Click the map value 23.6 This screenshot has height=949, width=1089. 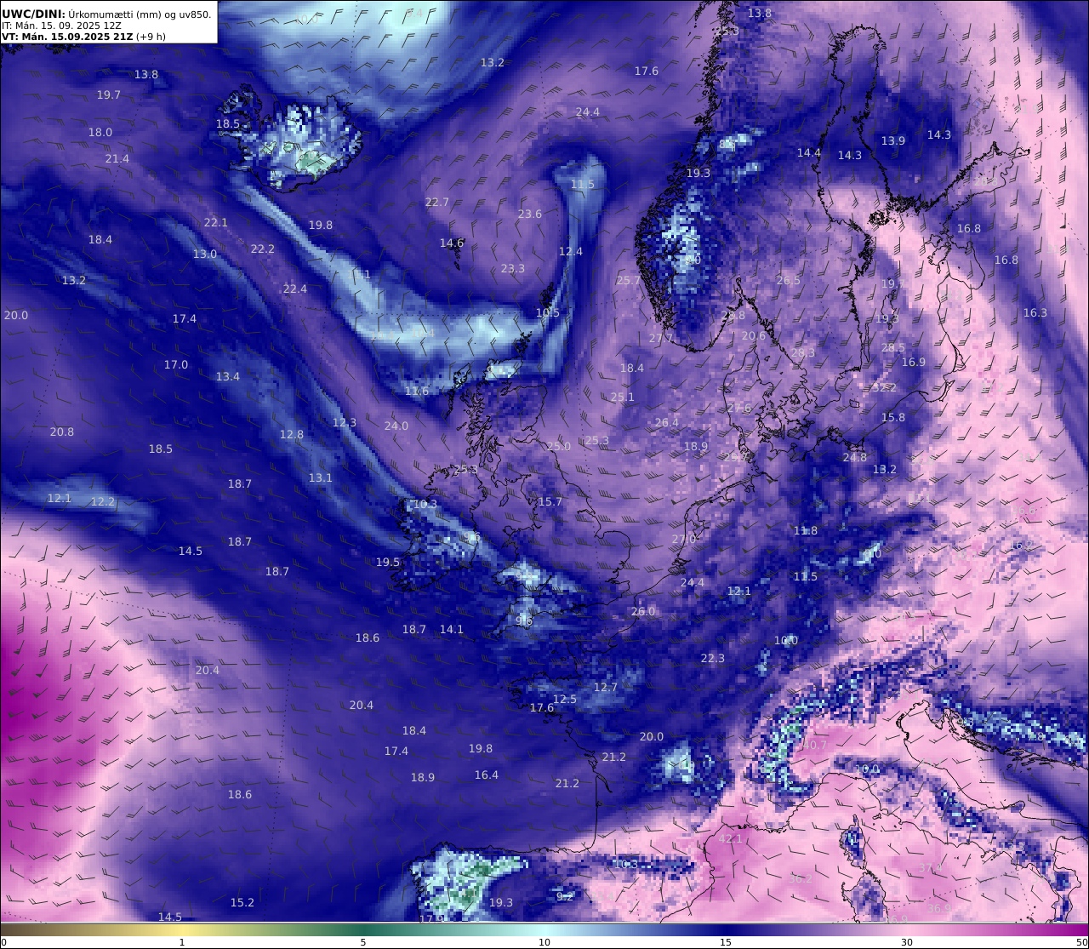point(530,214)
